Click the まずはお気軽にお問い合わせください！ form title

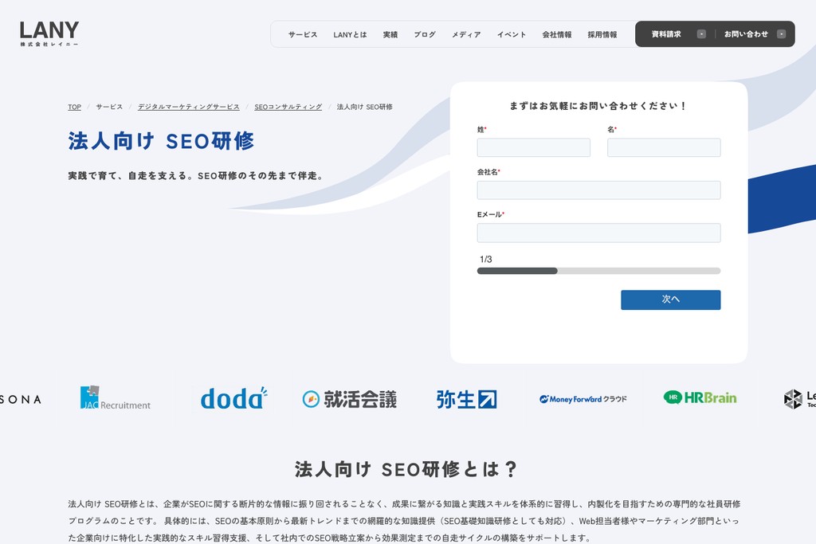598,106
